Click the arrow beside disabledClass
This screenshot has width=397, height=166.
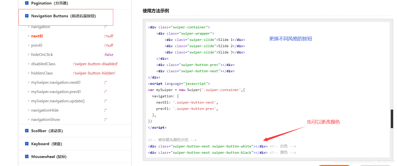click(29, 64)
